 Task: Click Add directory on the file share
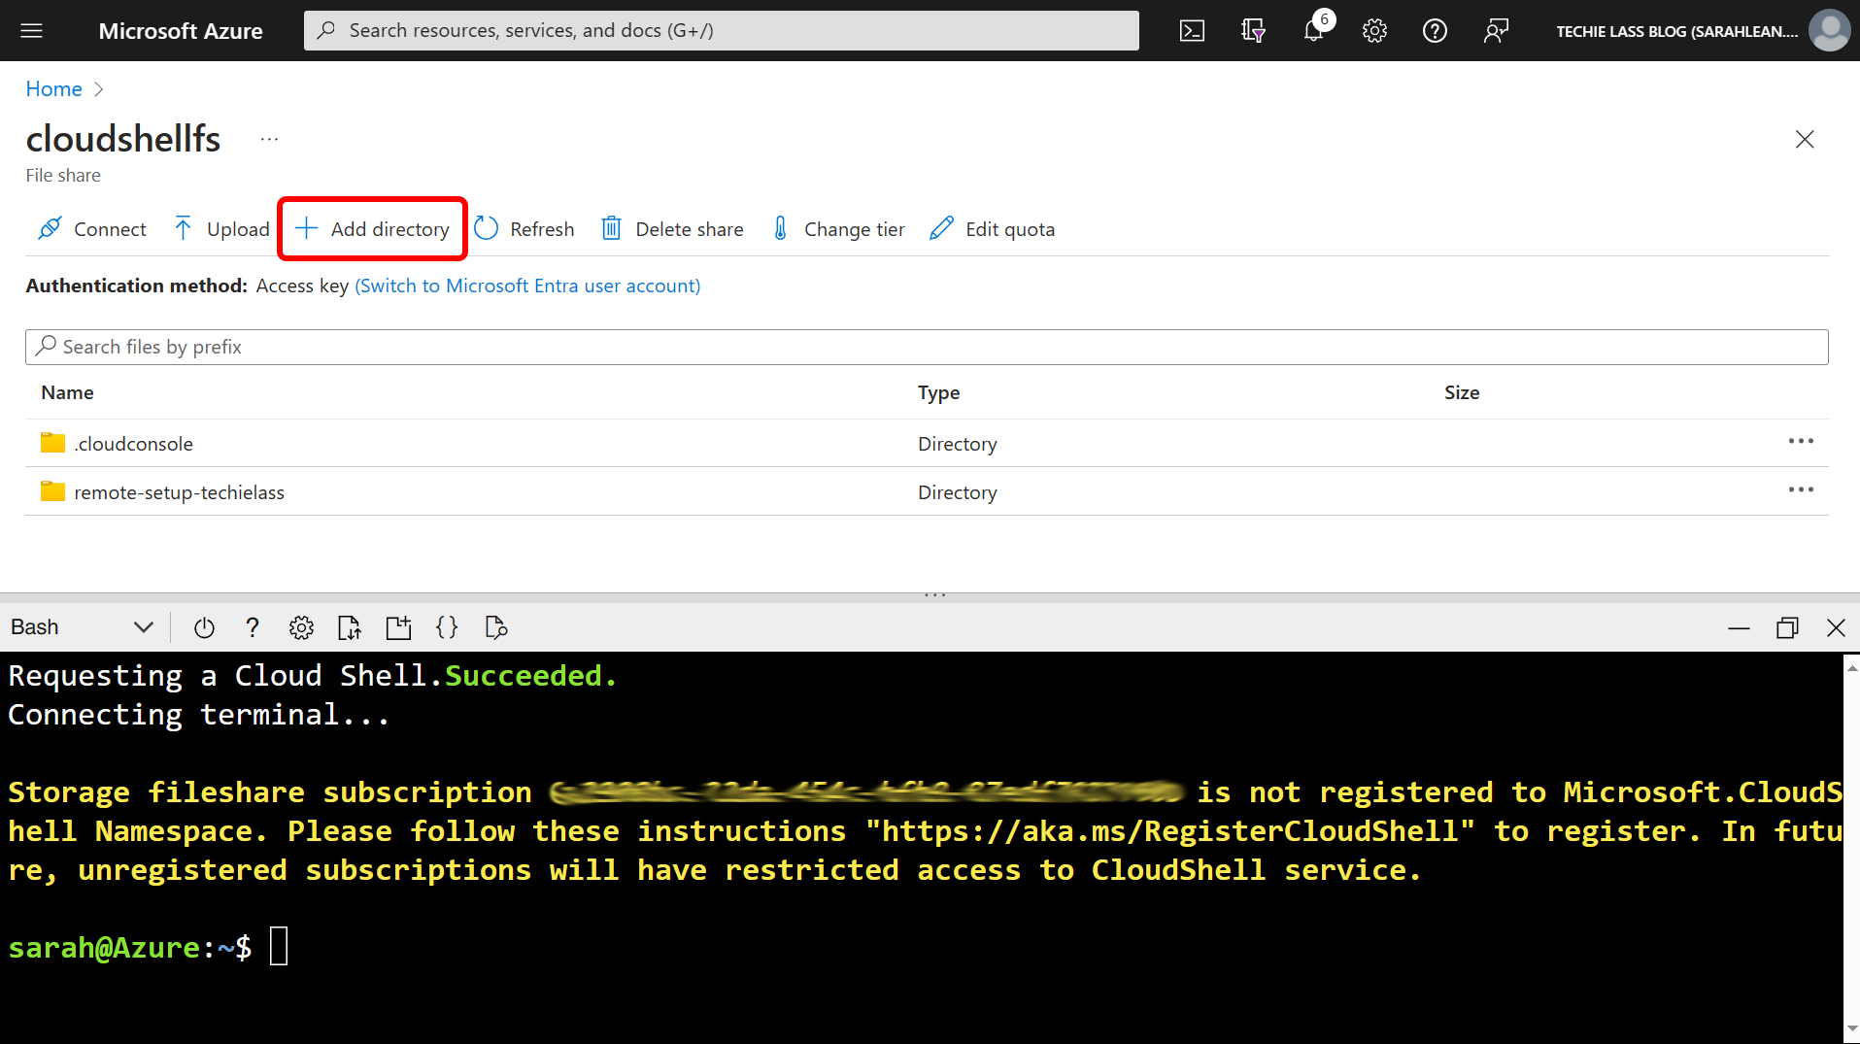coord(372,228)
